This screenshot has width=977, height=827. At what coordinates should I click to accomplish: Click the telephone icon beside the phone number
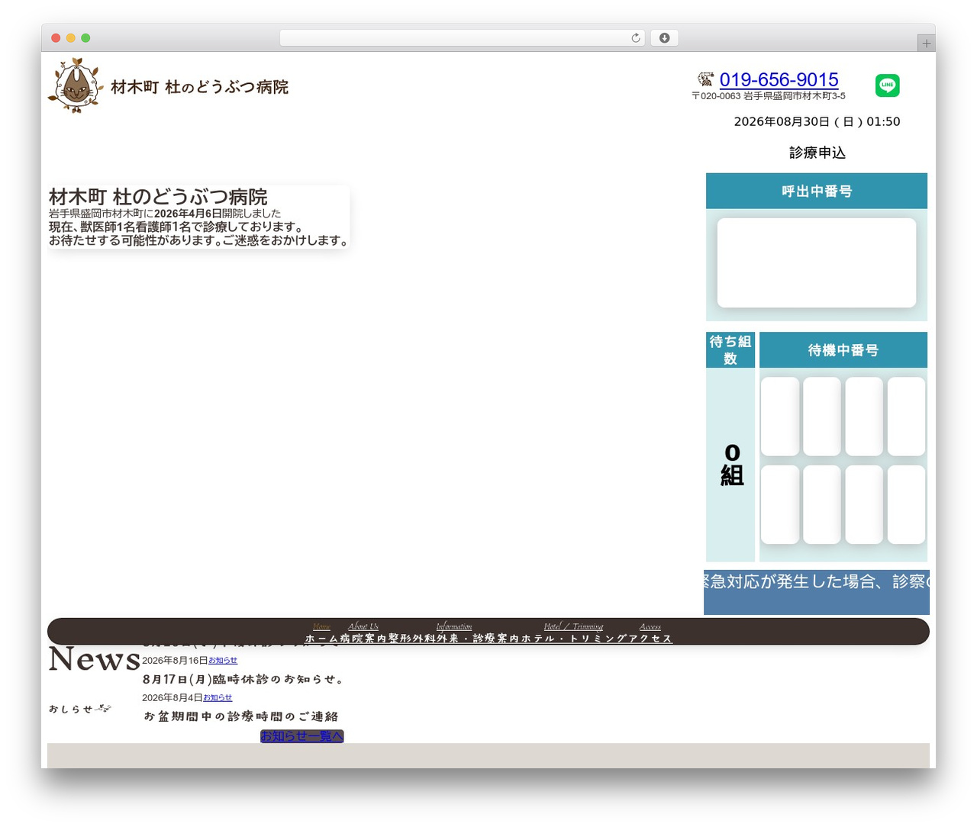coord(705,79)
